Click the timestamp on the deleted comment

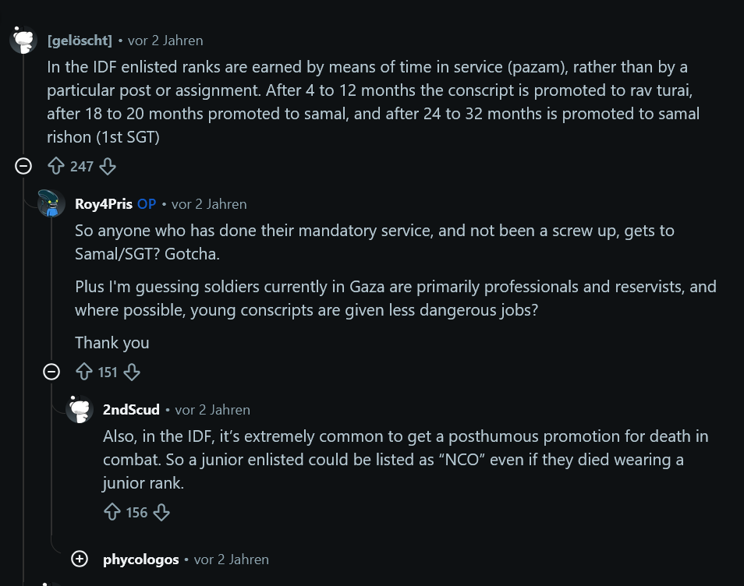165,41
